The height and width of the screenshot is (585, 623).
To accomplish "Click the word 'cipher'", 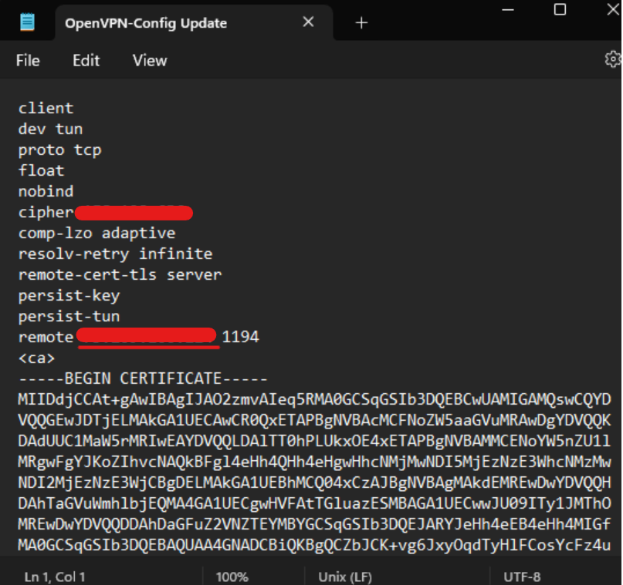I will [x=46, y=213].
